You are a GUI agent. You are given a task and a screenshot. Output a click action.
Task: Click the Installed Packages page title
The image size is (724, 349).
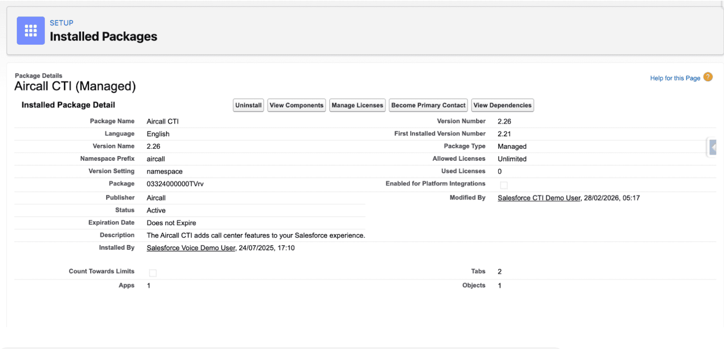[x=103, y=36]
